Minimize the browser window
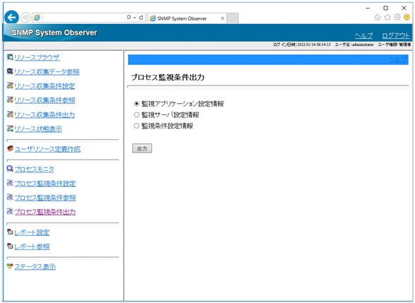Screen dimensions: 415x303 click(368, 8)
